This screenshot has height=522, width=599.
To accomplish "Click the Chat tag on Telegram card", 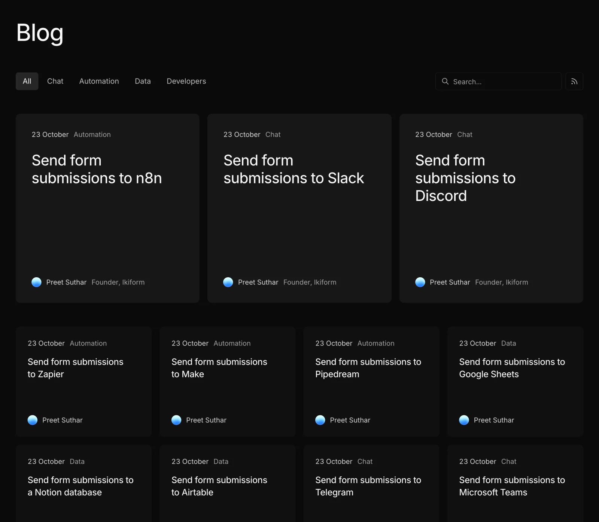I will click(x=365, y=461).
